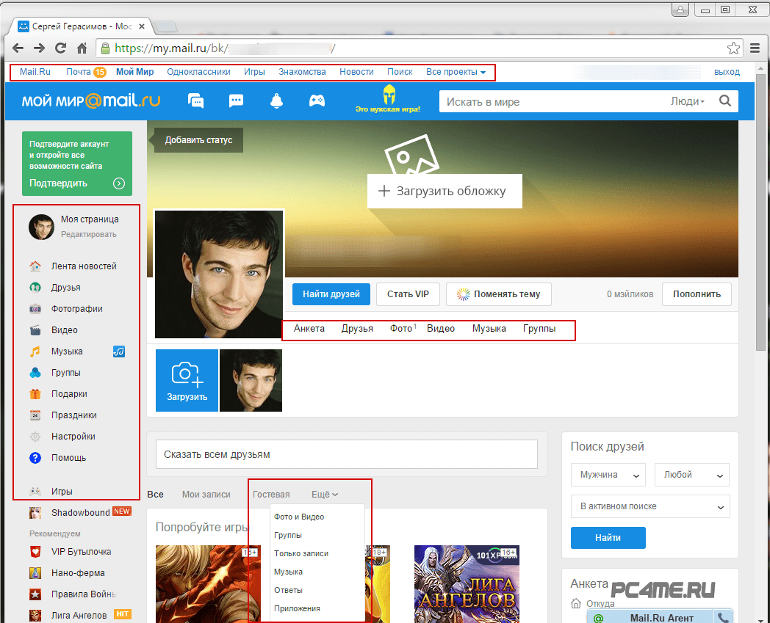Reload the page in browser

61,48
